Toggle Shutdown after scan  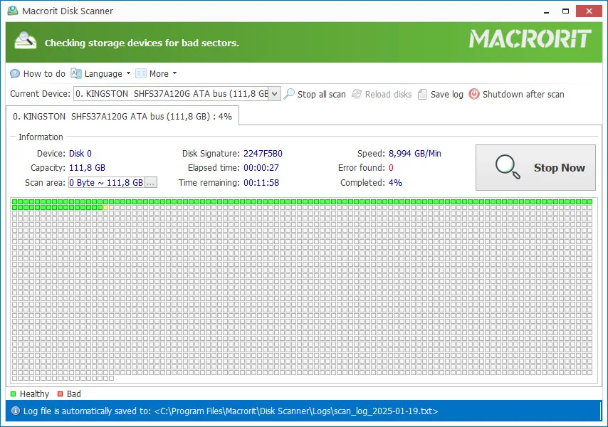pyautogui.click(x=516, y=94)
